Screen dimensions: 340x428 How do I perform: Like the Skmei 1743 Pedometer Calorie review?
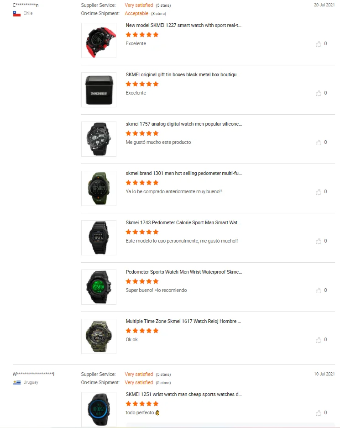(319, 241)
